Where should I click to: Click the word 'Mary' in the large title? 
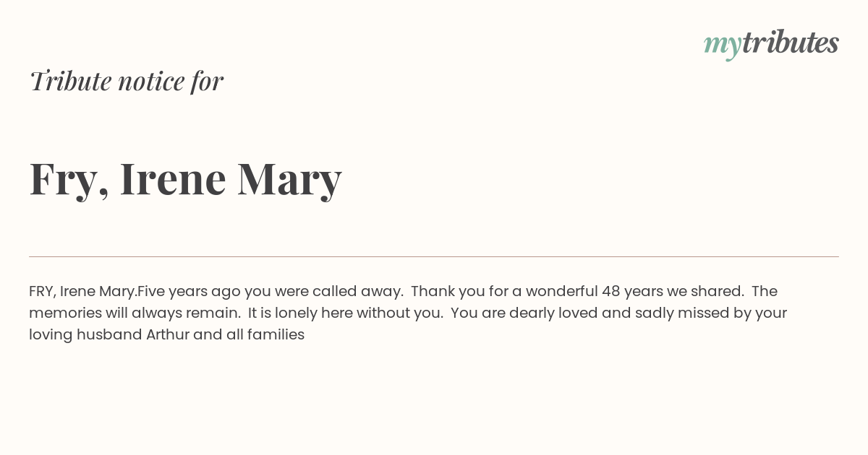[289, 180]
